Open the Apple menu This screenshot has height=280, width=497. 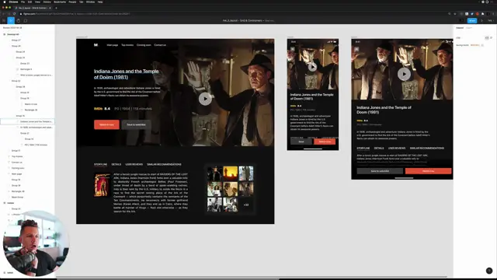4,2
